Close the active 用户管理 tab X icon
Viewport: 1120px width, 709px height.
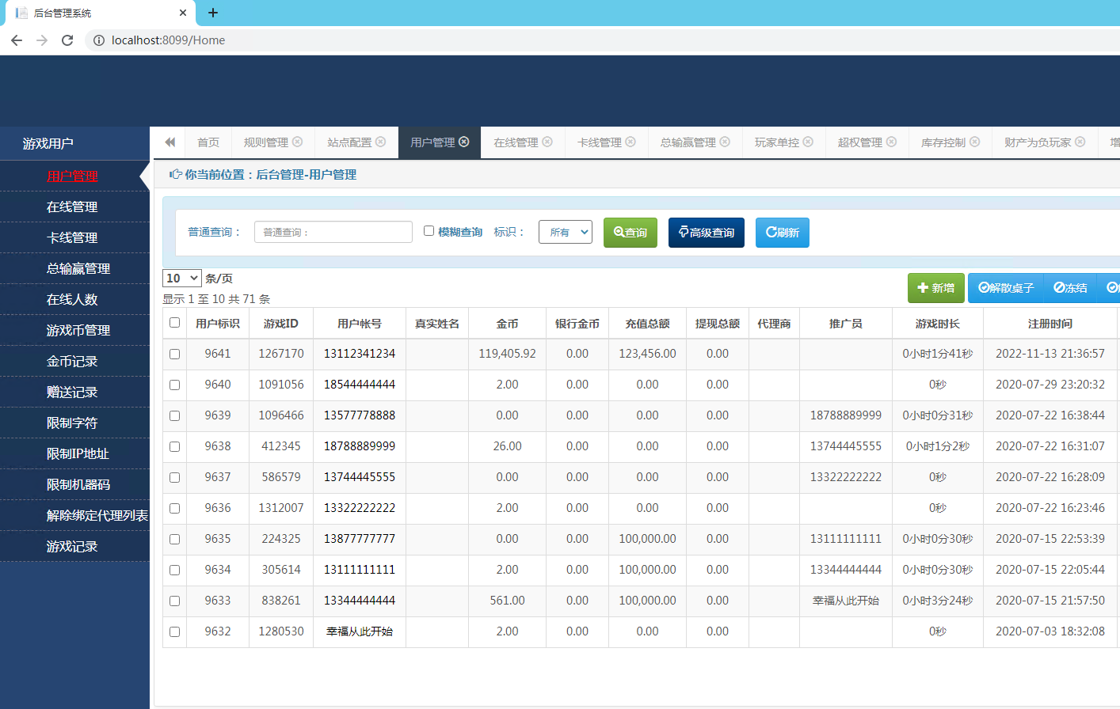pos(464,142)
